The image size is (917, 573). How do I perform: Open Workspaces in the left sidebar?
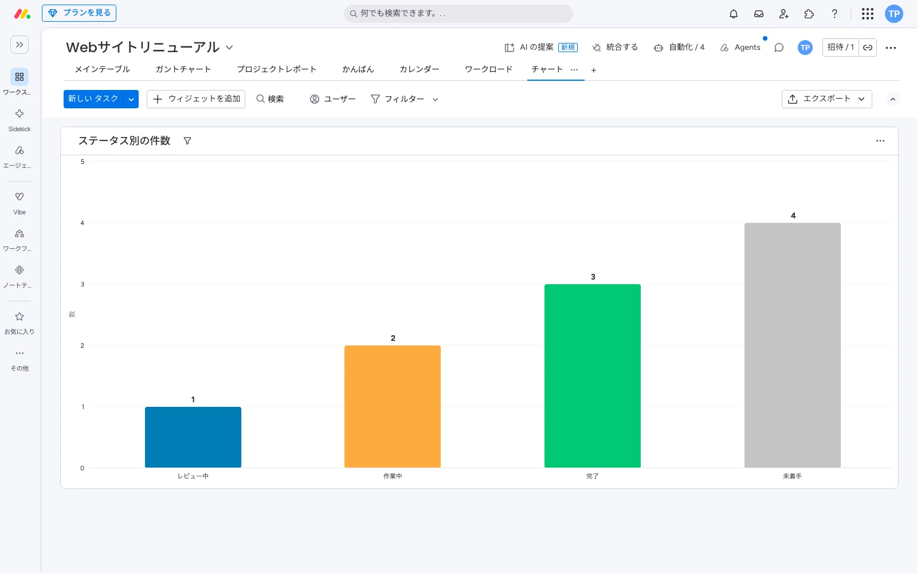(x=19, y=83)
